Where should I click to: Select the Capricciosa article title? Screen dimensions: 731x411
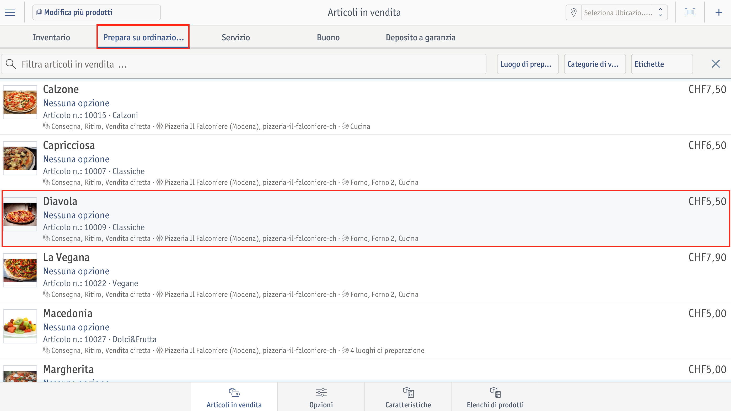click(69, 145)
